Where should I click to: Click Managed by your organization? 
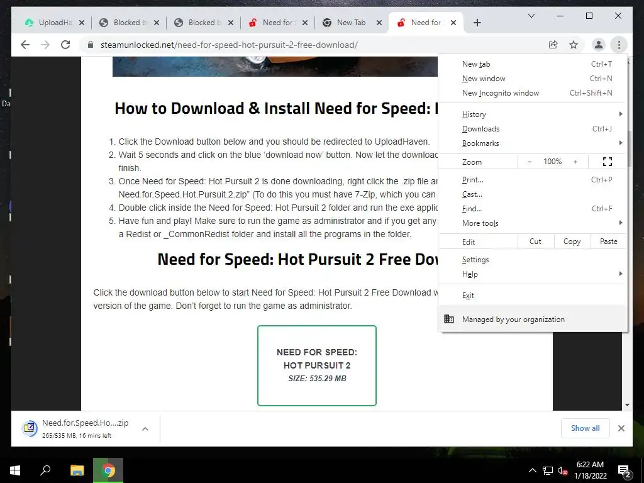[x=533, y=319]
